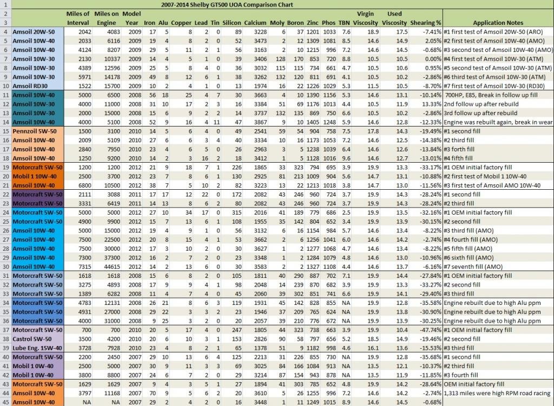Image resolution: width=554 pixels, height=406 pixels.
Task: Select the shearing value '-7.41%'
Action: (x=432, y=32)
